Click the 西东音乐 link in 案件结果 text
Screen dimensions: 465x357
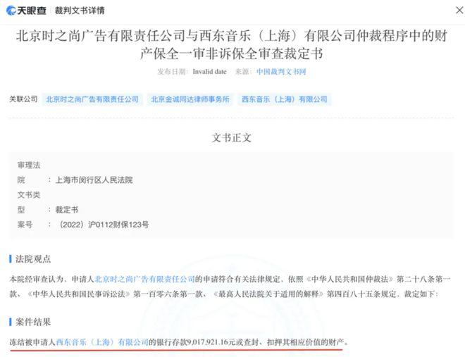click(x=102, y=342)
